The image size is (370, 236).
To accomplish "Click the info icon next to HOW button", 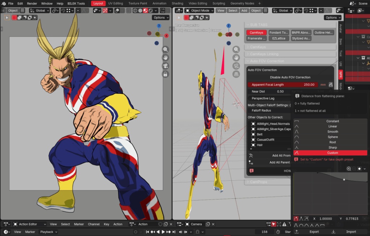I will (x=251, y=171).
